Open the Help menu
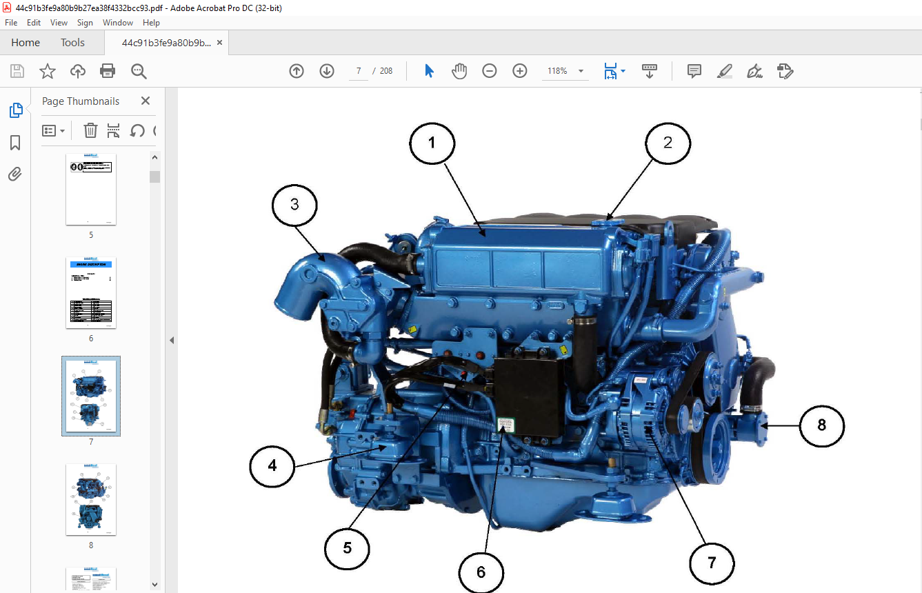 point(152,23)
